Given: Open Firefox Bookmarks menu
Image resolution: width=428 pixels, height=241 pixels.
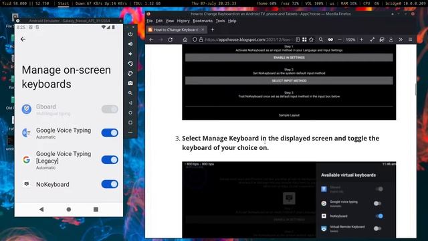Looking at the screenshot, I should [x=203, y=21].
